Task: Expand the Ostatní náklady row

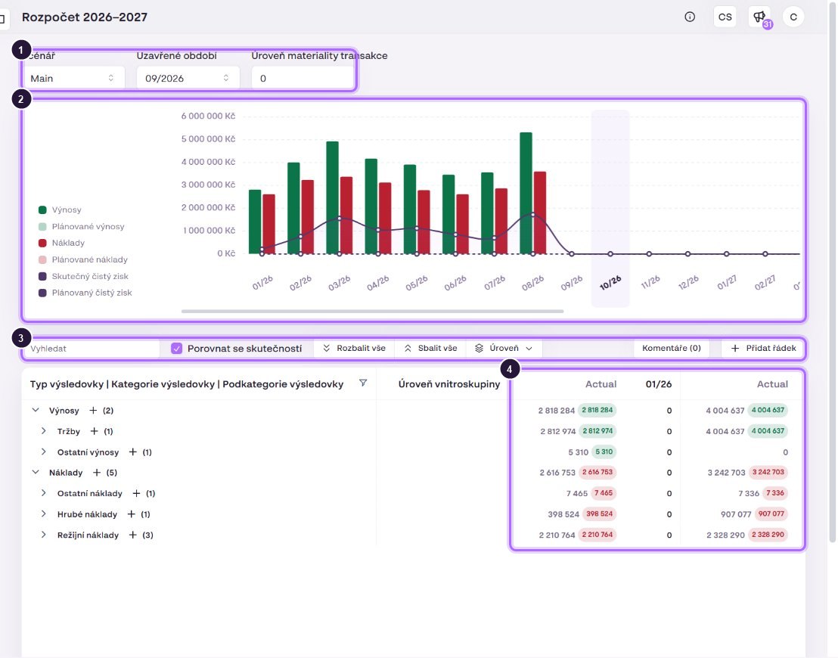Action: 44,493
